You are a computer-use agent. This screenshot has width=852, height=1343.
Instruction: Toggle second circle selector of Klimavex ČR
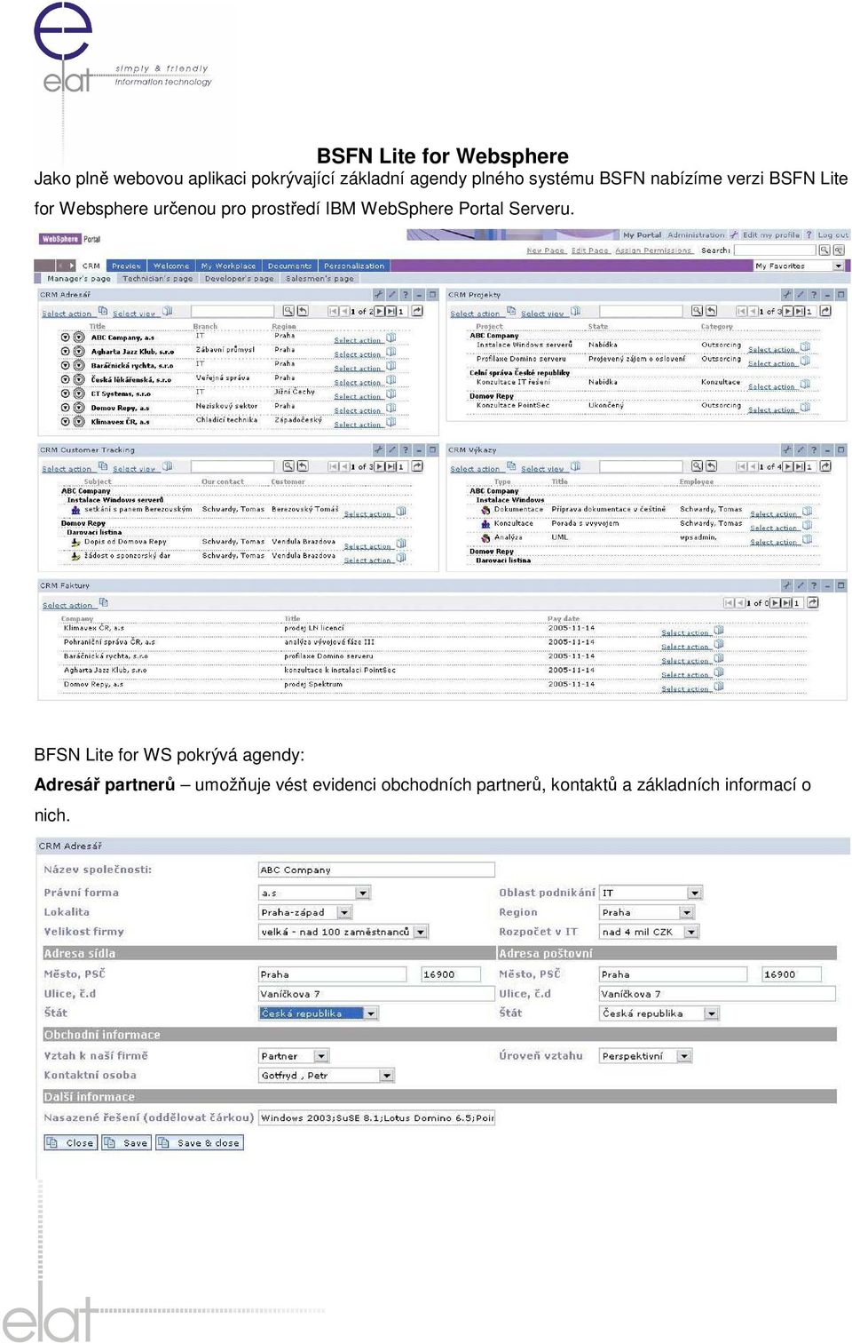coord(79,422)
